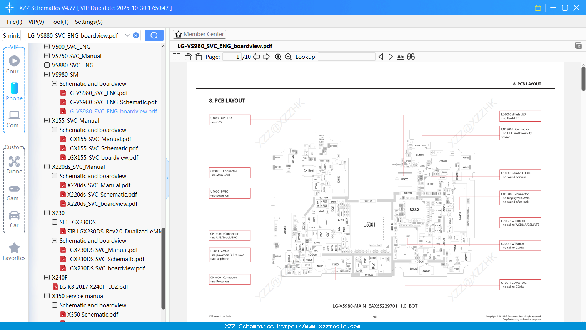Collapse the VS980_SM tree node
Image resolution: width=586 pixels, height=330 pixels.
click(x=47, y=74)
